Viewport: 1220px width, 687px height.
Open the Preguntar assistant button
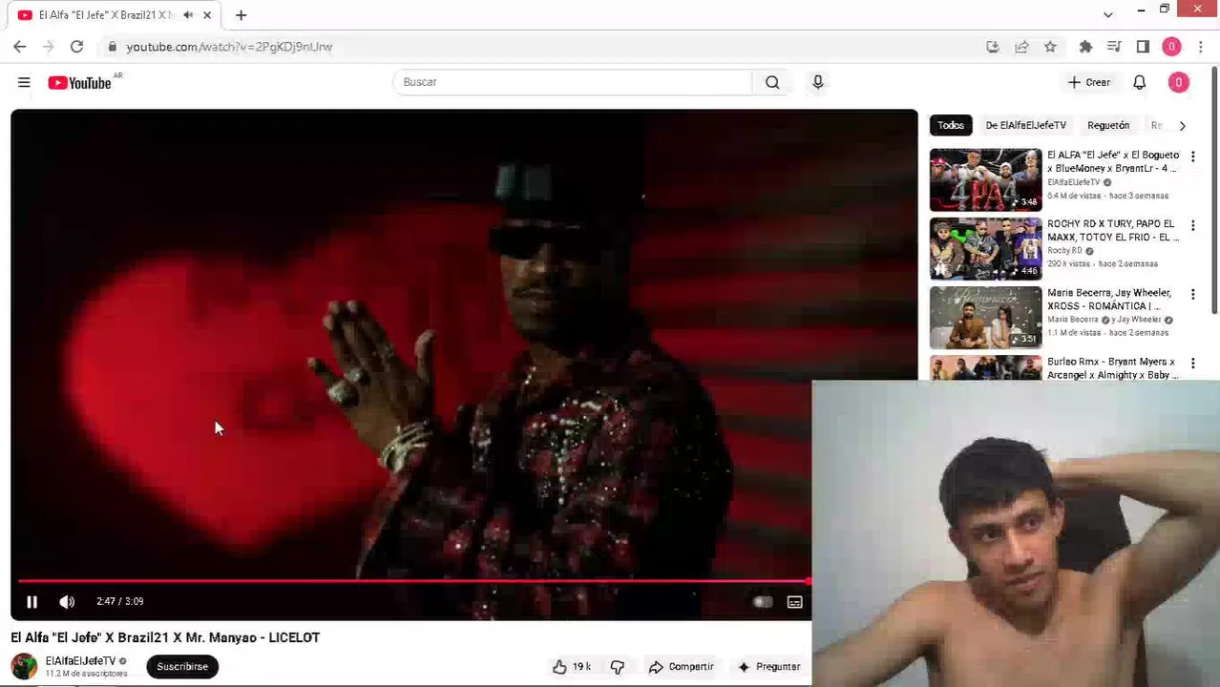coord(769,667)
